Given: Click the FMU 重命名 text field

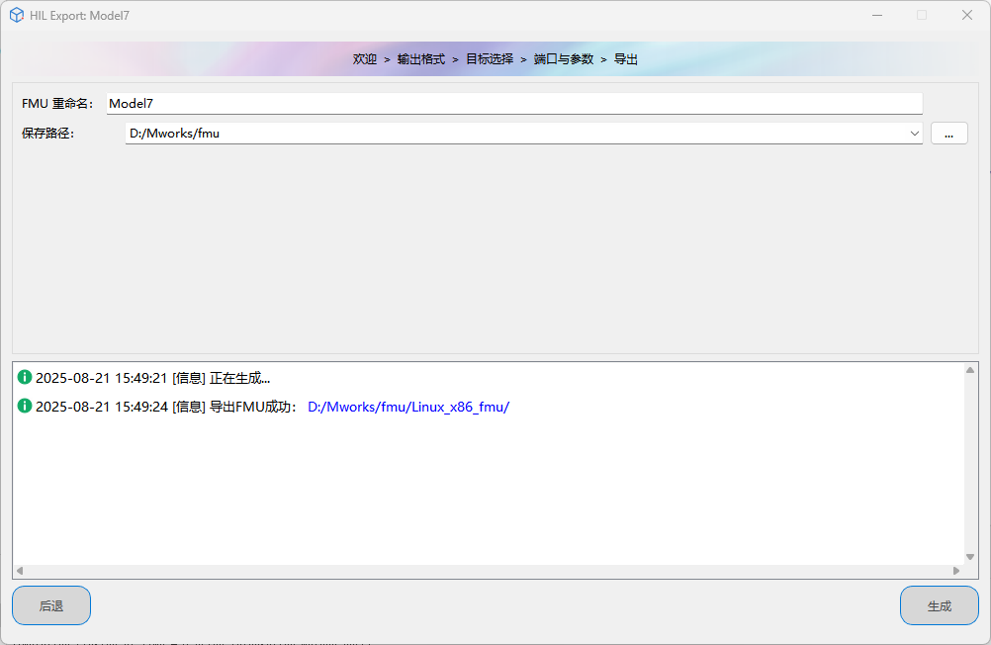Looking at the screenshot, I should point(514,103).
